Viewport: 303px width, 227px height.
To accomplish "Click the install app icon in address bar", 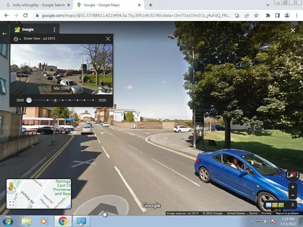I will (237, 15).
